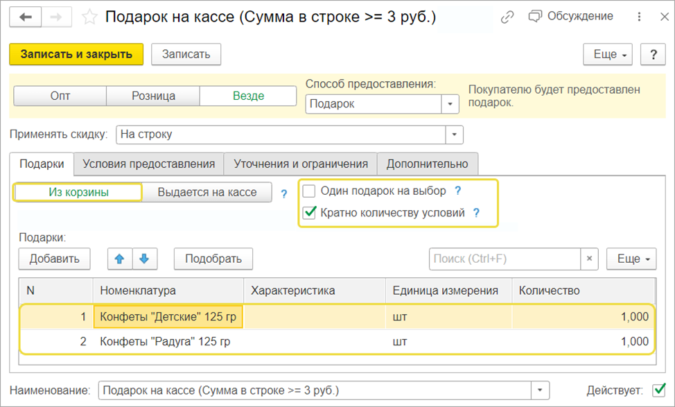Screen dimensions: 675x407
Task: Switch to "Условия предоставления" tab
Action: point(149,164)
